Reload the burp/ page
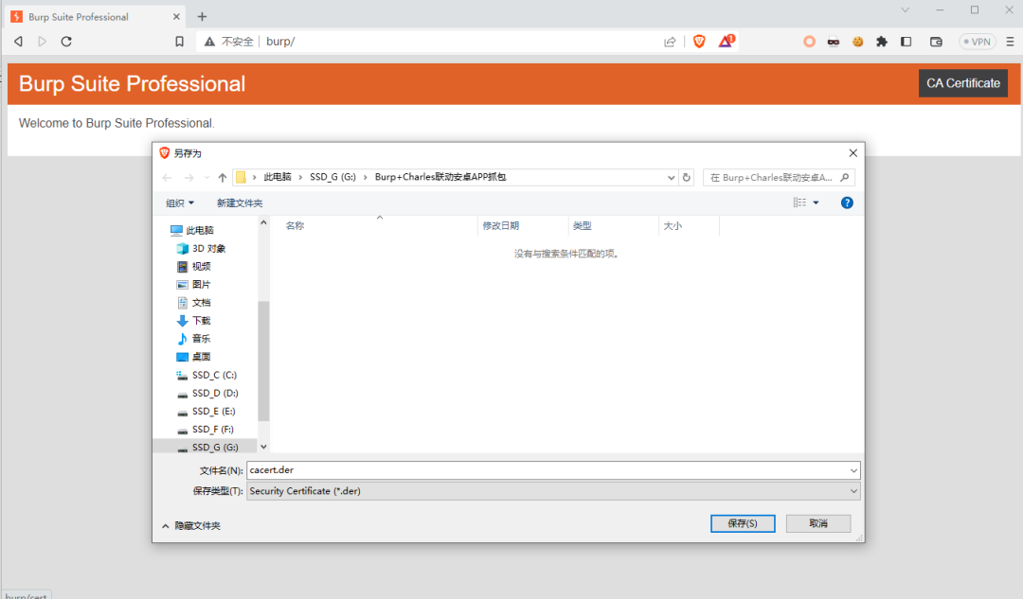1023x599 pixels. (x=66, y=42)
